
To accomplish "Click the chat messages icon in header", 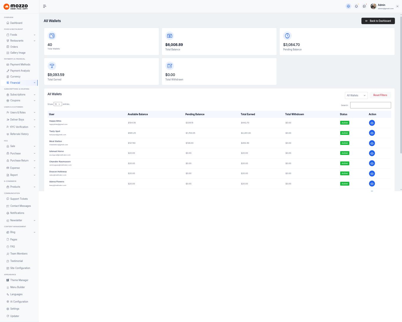I will pos(364,6).
